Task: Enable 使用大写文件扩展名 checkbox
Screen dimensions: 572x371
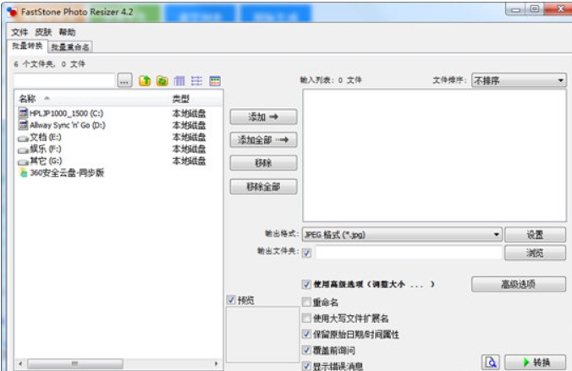Action: [306, 318]
